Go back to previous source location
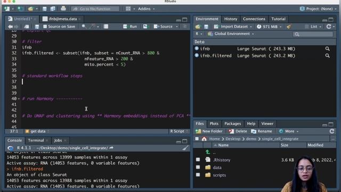 click(x=10, y=27)
